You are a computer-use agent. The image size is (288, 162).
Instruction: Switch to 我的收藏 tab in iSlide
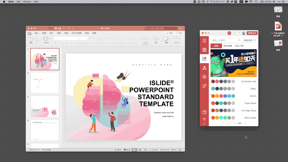(x=228, y=46)
